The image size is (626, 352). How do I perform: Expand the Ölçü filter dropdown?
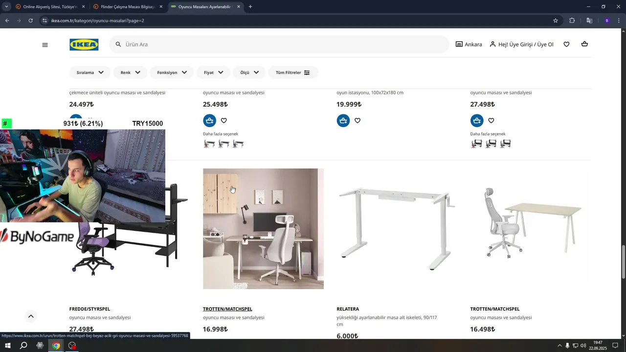coord(249,72)
